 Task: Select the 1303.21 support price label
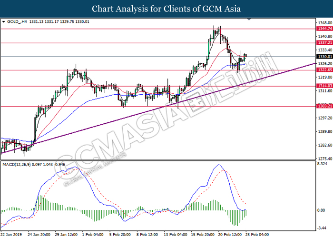[x=324, y=106]
